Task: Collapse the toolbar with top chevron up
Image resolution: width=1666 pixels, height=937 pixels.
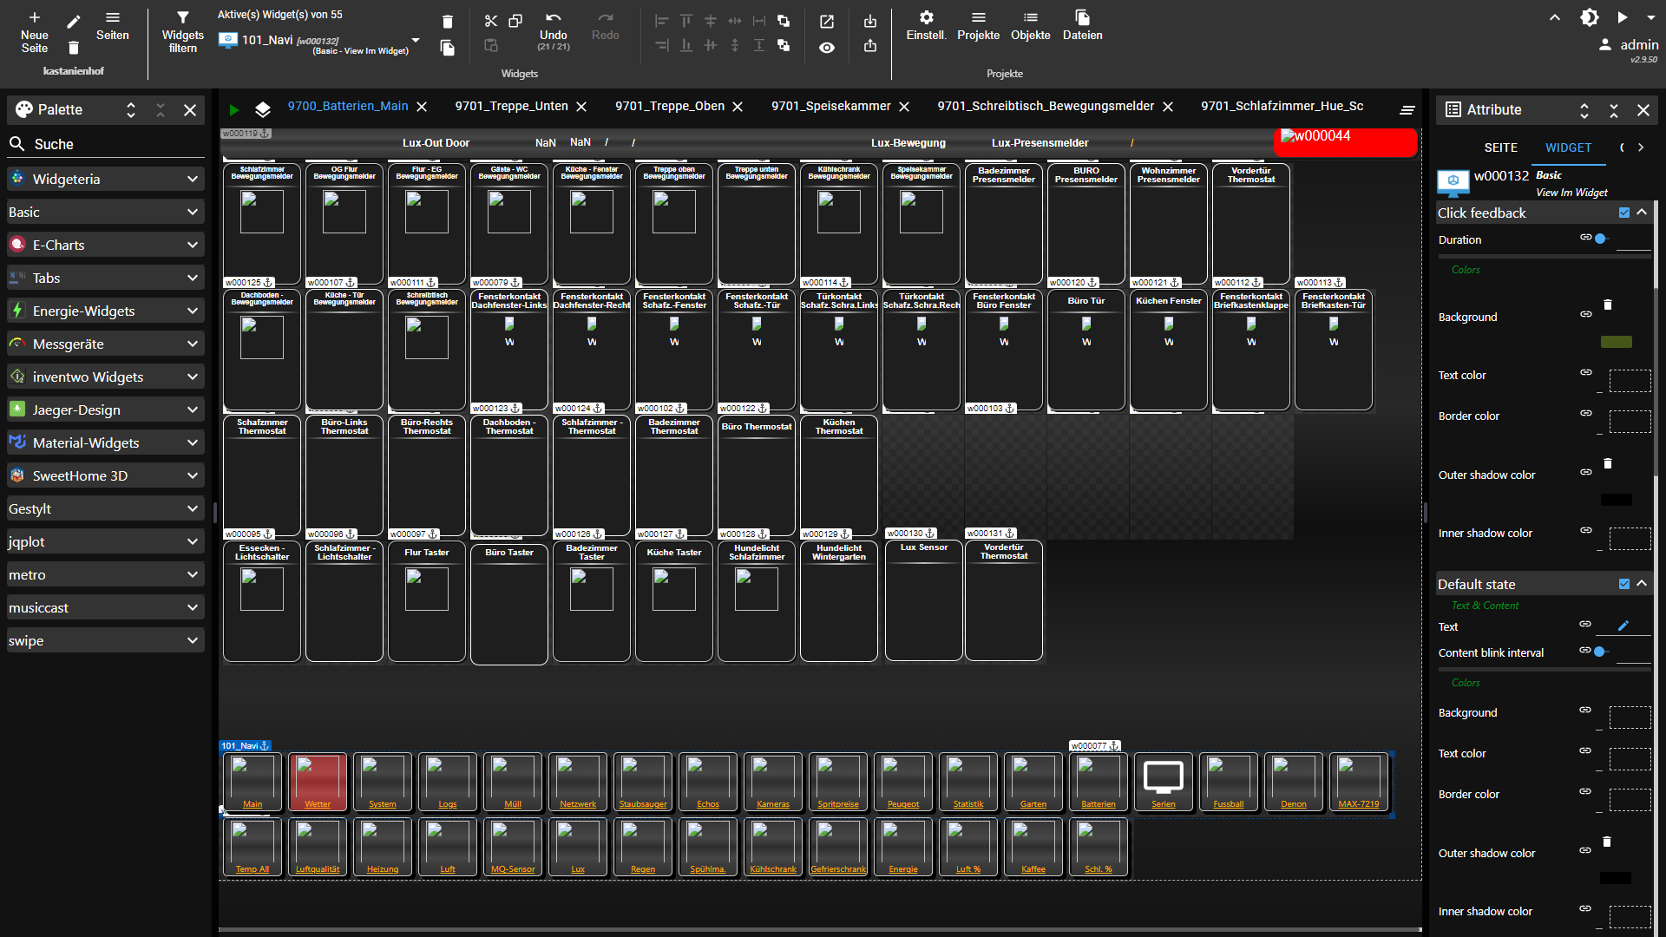Action: (x=1555, y=17)
